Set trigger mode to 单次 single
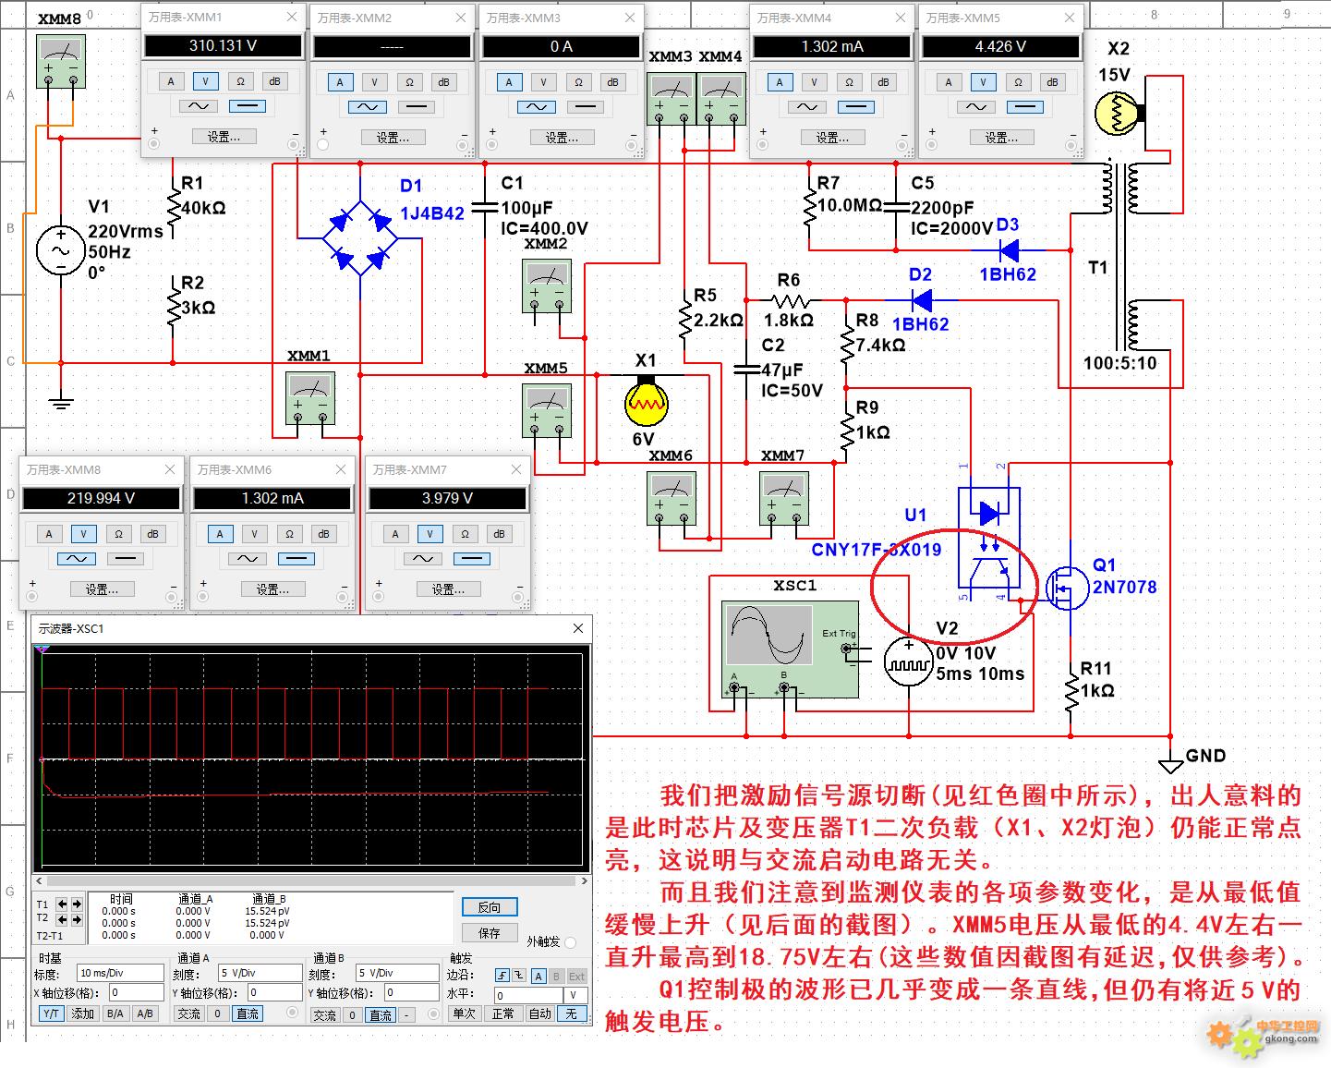The image size is (1331, 1068). (464, 1013)
